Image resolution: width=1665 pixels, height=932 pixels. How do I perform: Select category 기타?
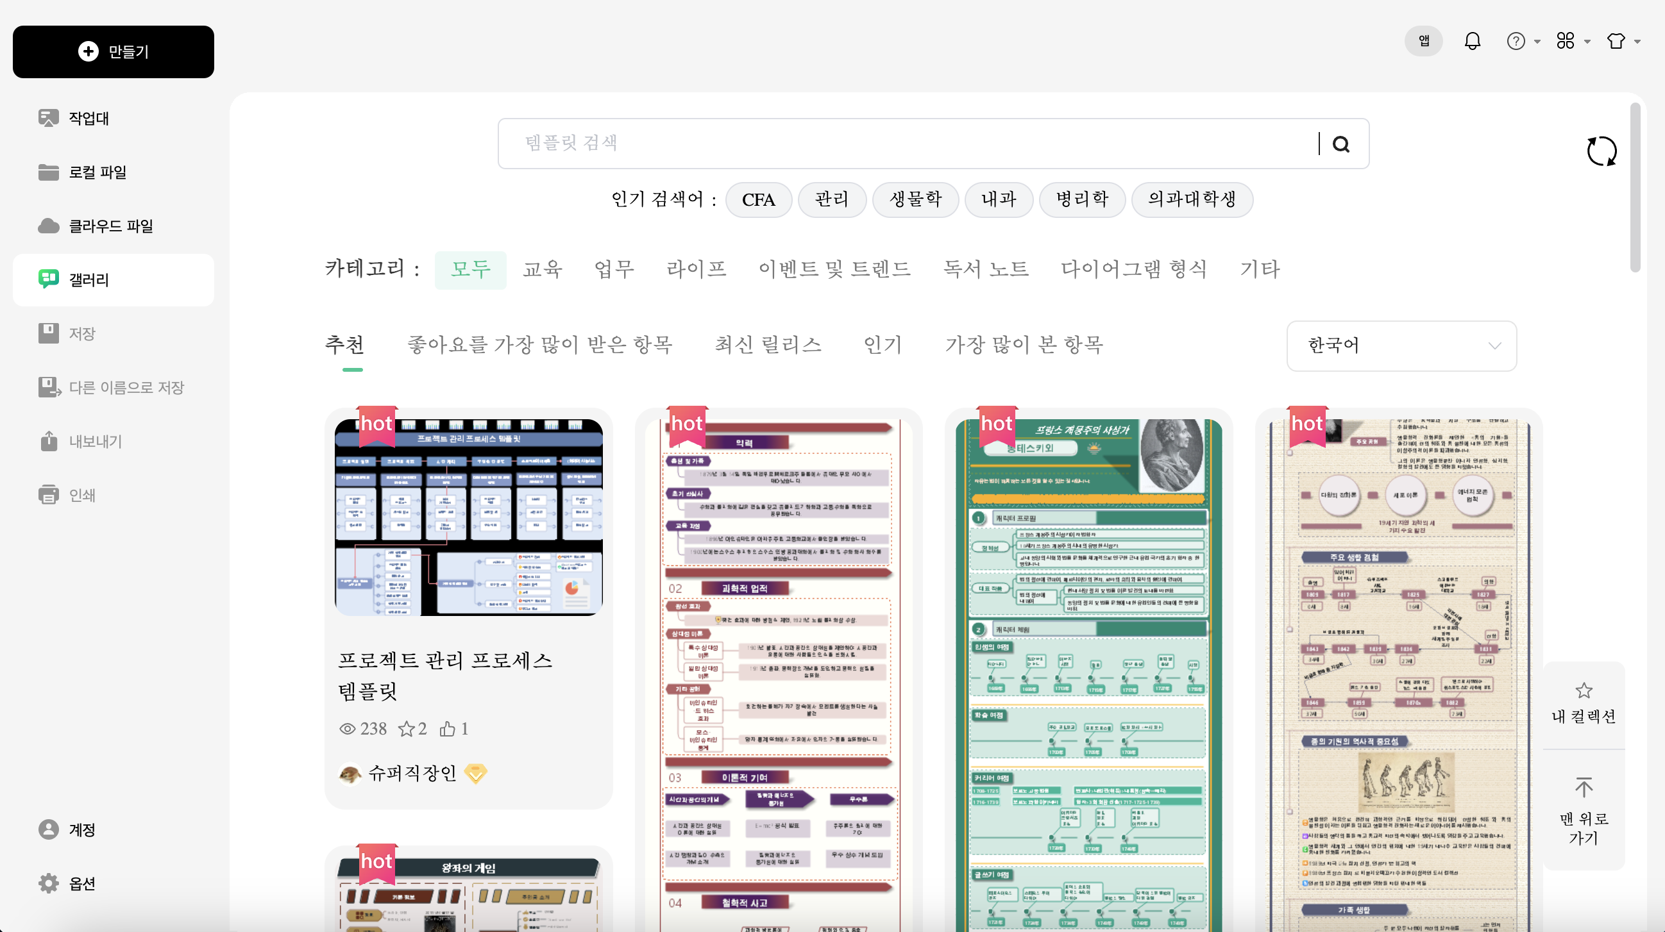coord(1259,269)
